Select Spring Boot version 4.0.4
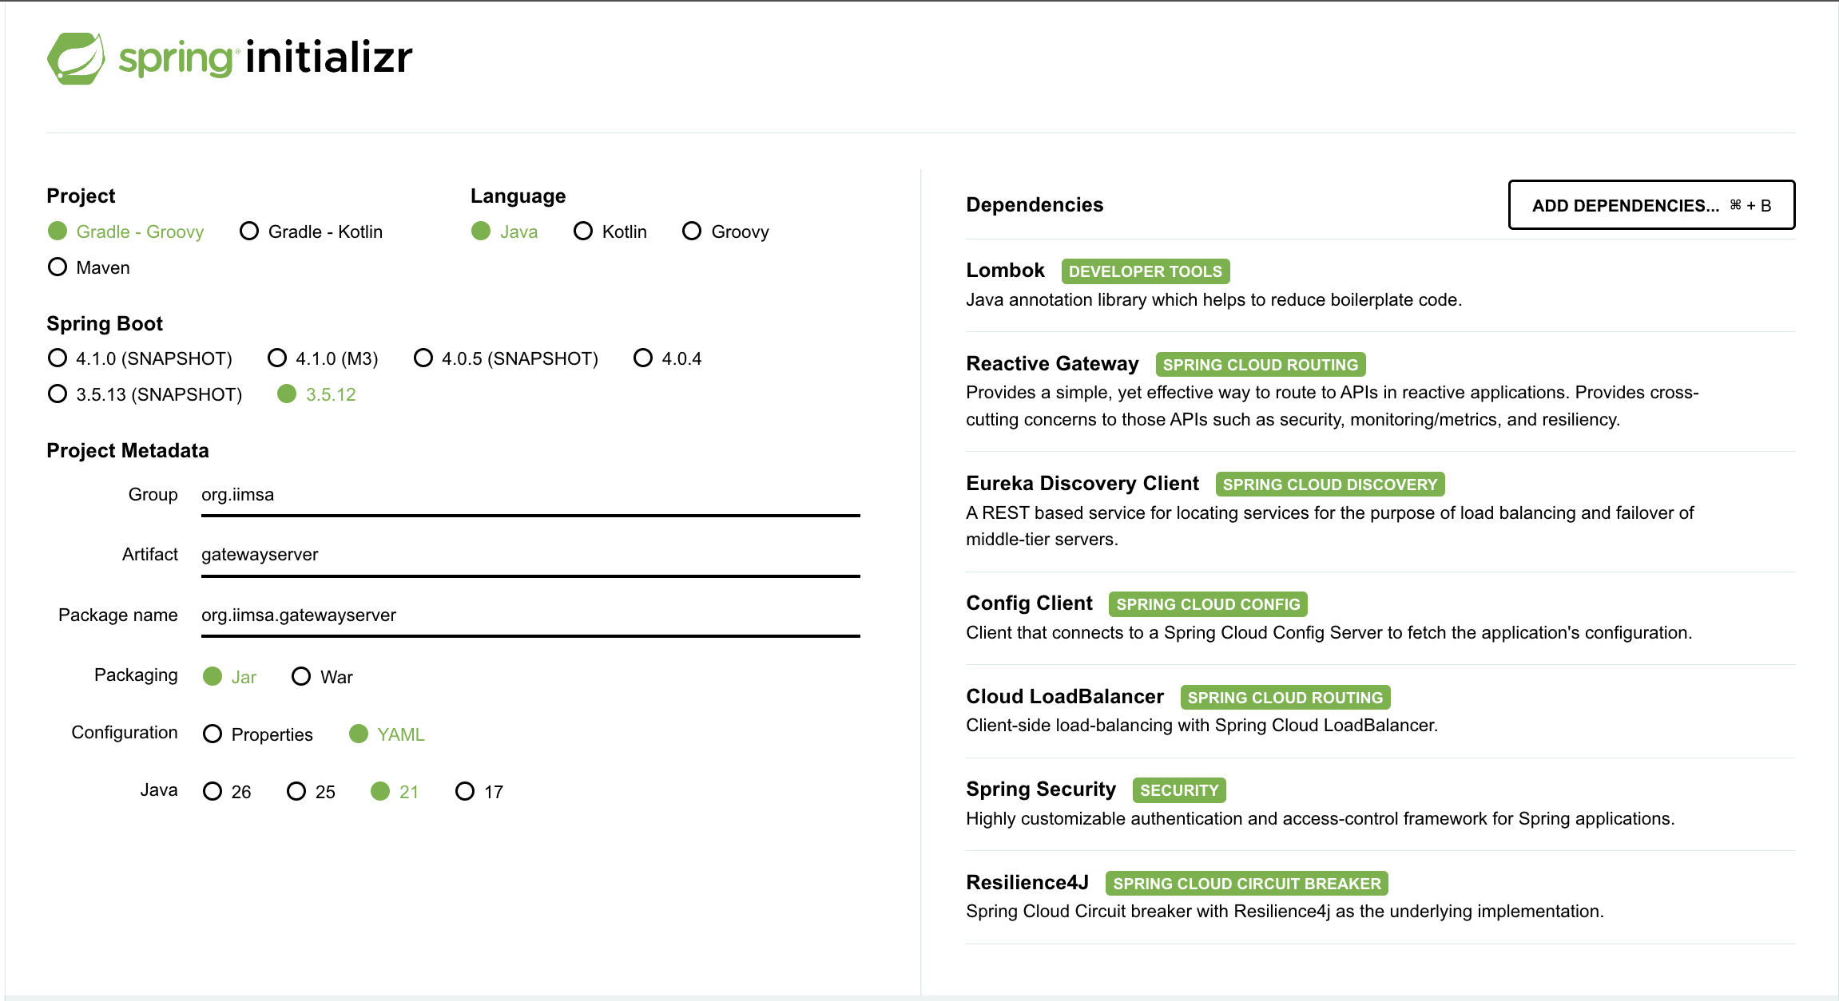Screen dimensions: 1839x1001 click(x=643, y=358)
